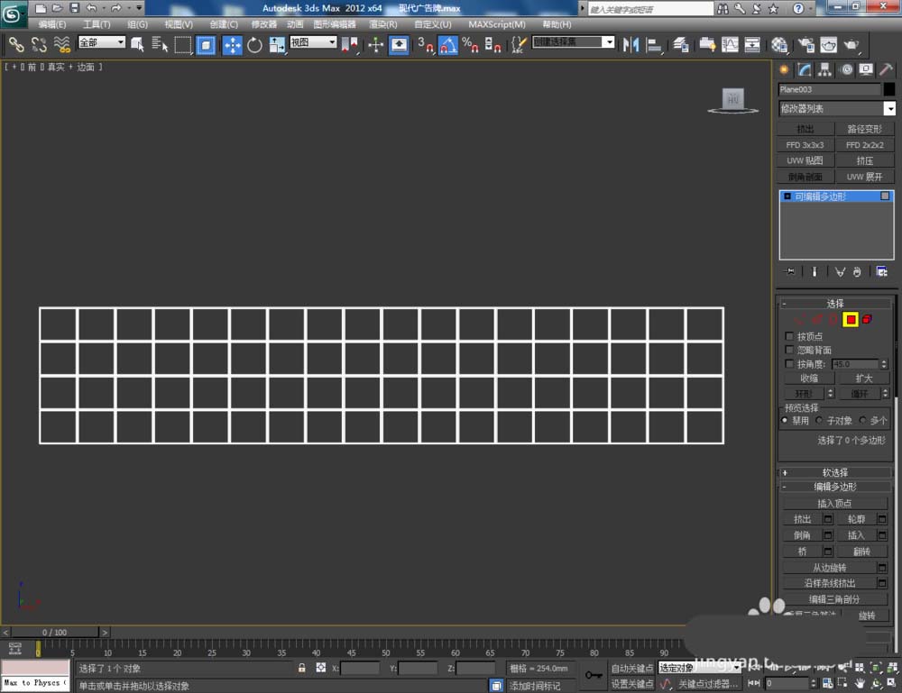This screenshot has height=693, width=902.
Task: Enable the 按角度 checkbox
Action: pos(789,364)
